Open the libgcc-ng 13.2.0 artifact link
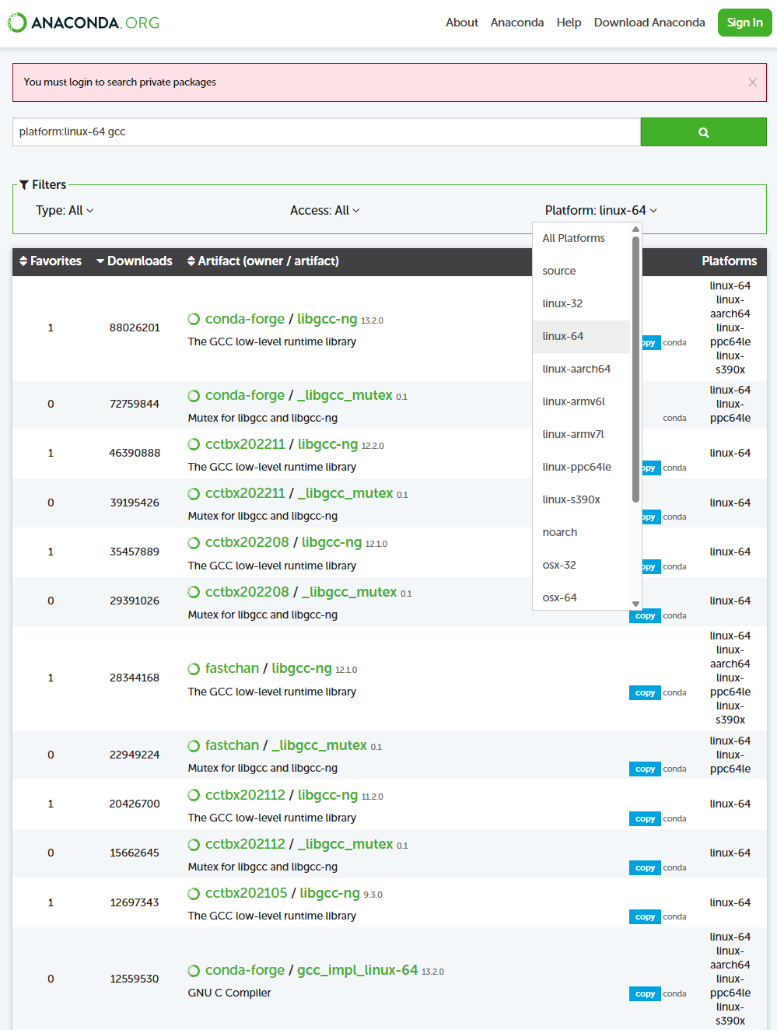Viewport: 777px width, 1030px height. (327, 319)
